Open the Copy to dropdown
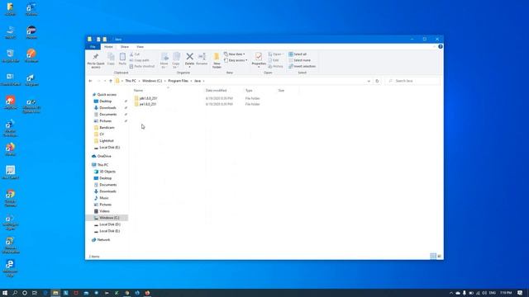The height and width of the screenshot is (297, 529). point(176,60)
